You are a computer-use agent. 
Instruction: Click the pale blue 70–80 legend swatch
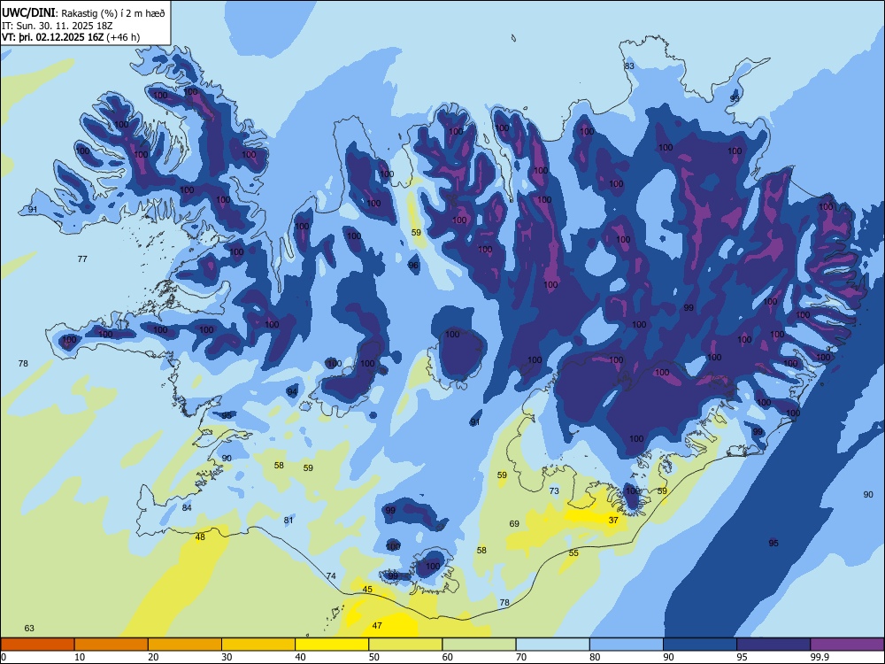click(552, 645)
